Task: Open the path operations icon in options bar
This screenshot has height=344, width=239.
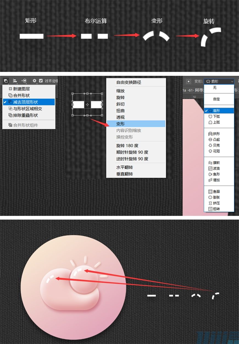Action: [6, 81]
